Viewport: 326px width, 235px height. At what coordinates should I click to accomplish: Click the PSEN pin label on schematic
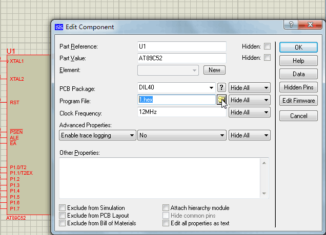(x=16, y=132)
